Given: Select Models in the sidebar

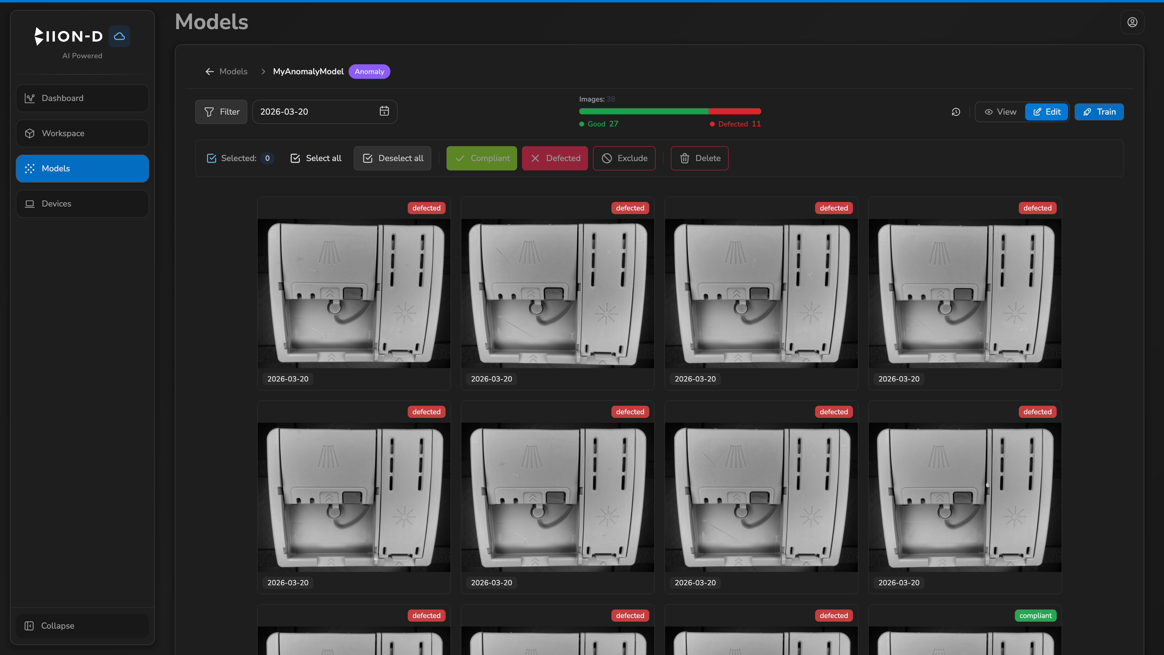Looking at the screenshot, I should [x=82, y=169].
